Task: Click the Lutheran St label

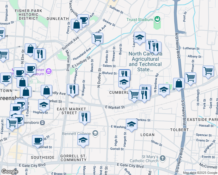Action: tap(191, 48)
